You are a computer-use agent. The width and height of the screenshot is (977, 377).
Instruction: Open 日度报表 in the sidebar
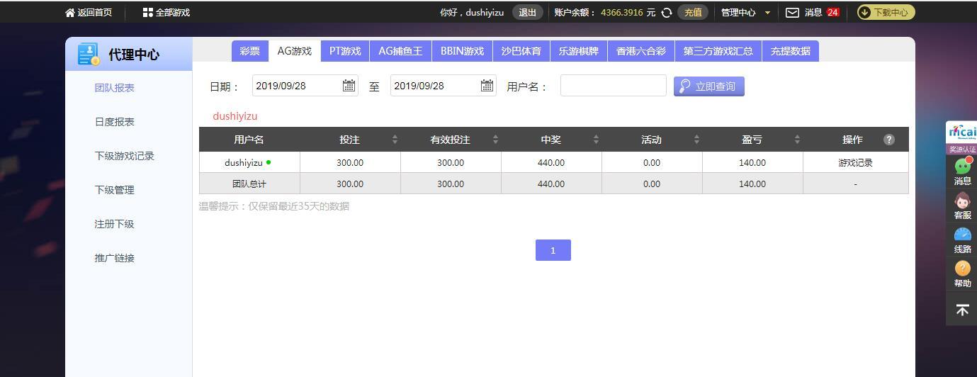[115, 122]
